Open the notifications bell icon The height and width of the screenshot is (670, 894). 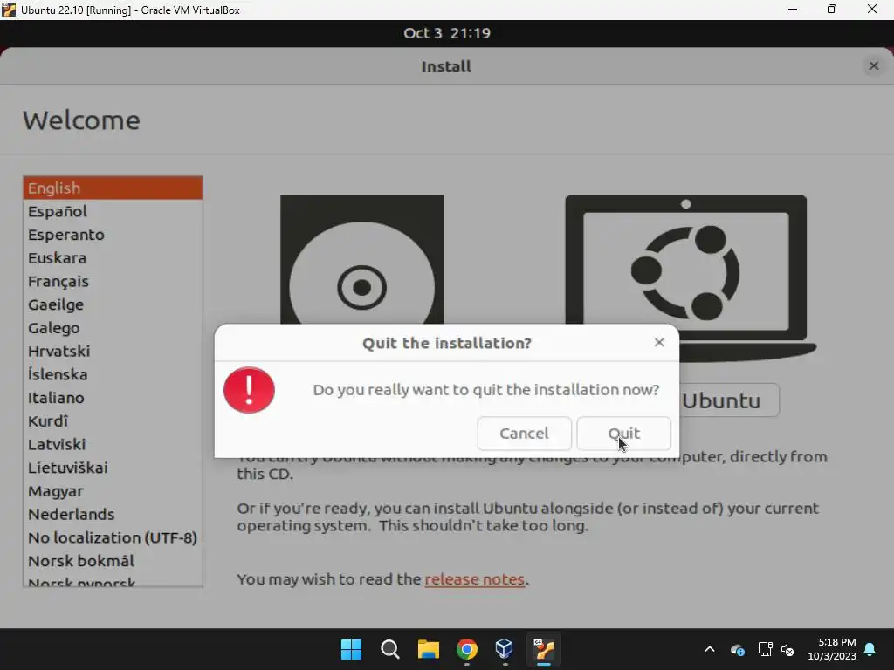pyautogui.click(x=870, y=649)
